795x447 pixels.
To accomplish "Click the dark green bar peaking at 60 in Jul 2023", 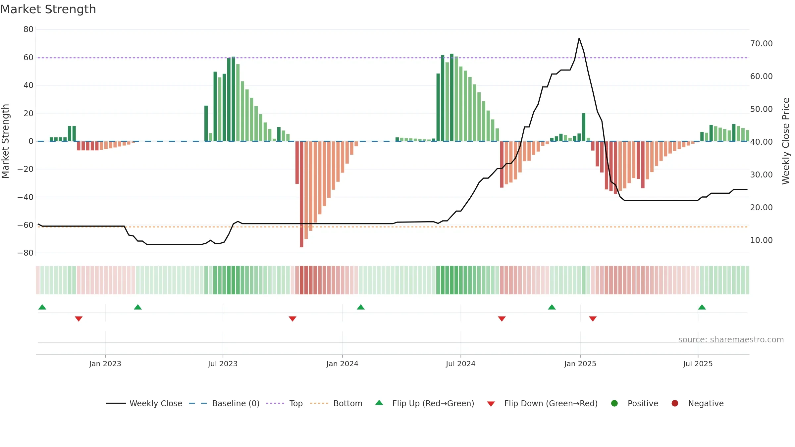I will [x=234, y=99].
